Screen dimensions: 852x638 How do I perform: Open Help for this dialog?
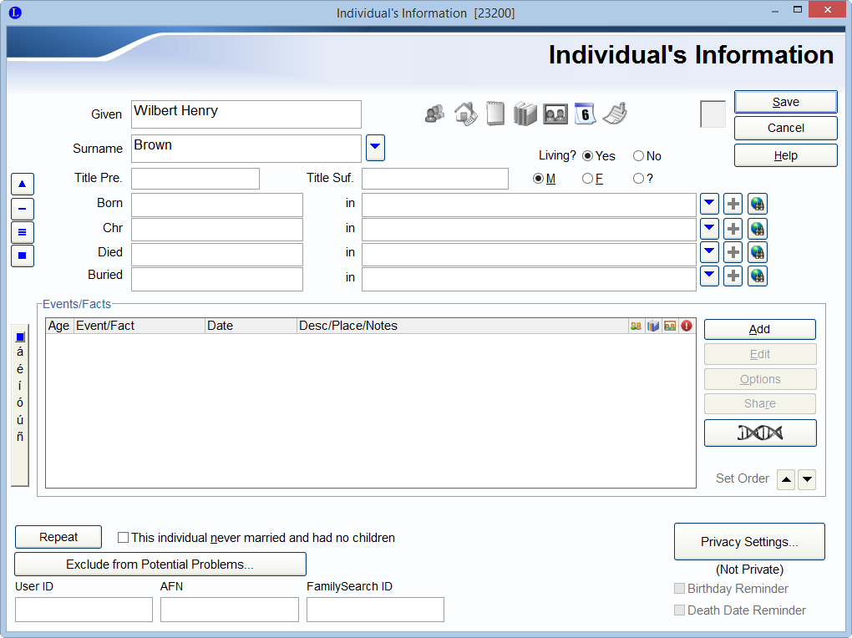click(x=786, y=155)
